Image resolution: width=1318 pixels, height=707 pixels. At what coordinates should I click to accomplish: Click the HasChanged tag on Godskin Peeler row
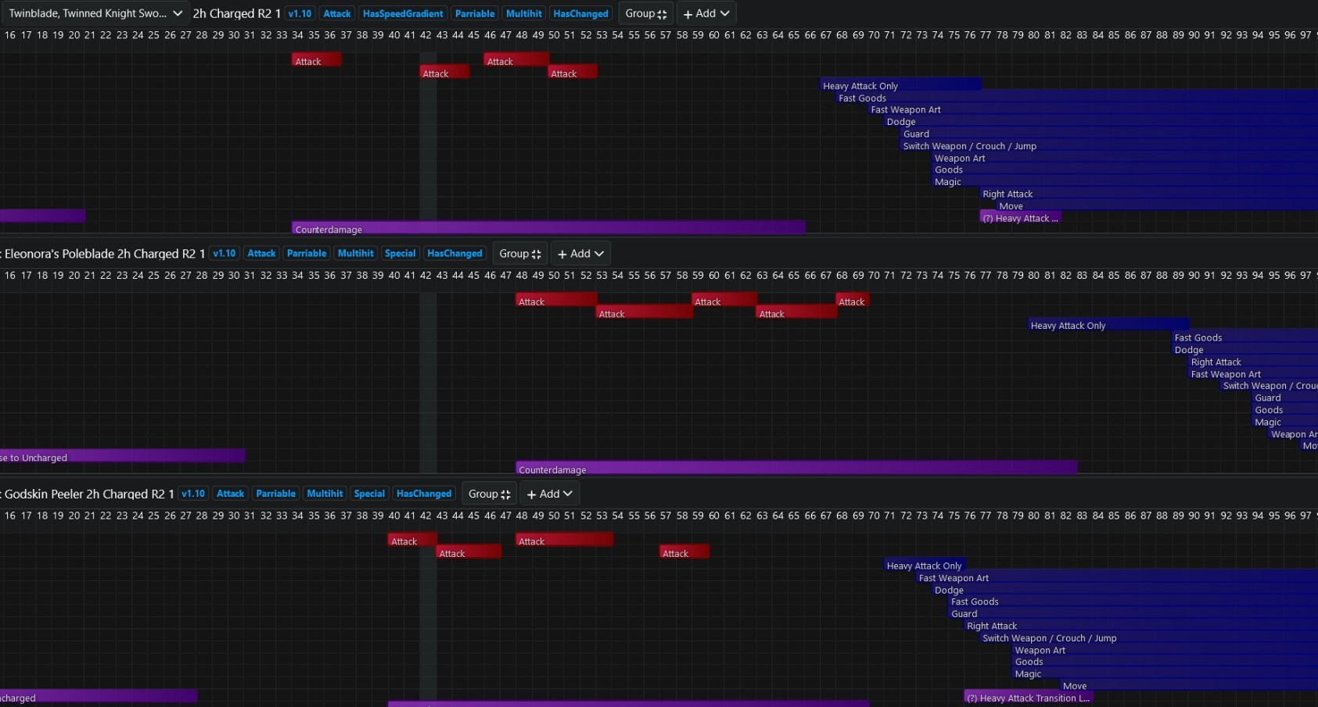424,494
